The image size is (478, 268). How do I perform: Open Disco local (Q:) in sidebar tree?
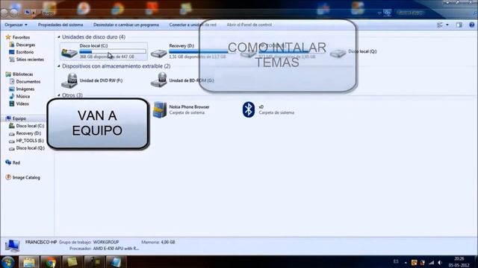(x=30, y=148)
